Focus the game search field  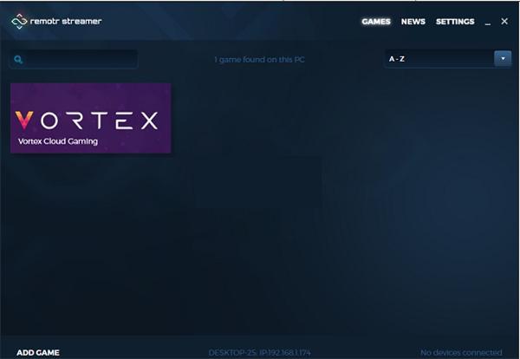coord(74,59)
